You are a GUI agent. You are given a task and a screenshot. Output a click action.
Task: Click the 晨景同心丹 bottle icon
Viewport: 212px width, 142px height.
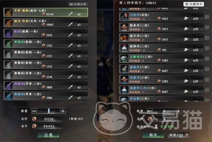tap(124, 90)
